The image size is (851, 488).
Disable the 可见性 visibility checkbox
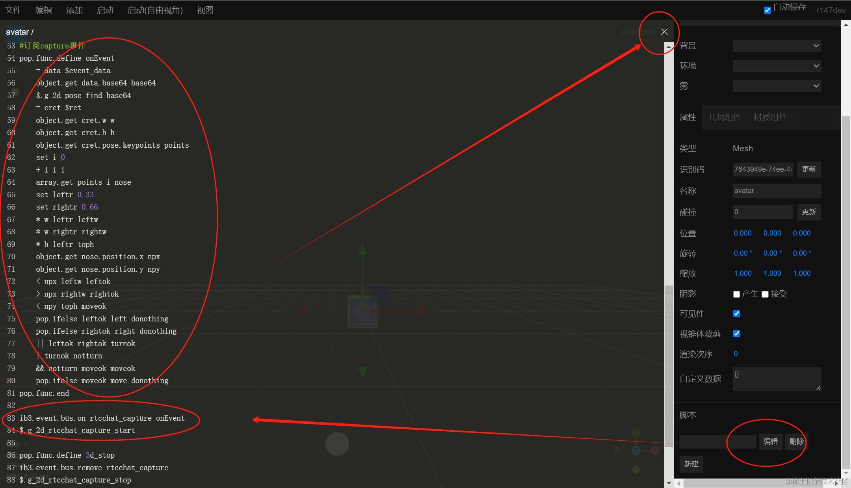tap(736, 314)
